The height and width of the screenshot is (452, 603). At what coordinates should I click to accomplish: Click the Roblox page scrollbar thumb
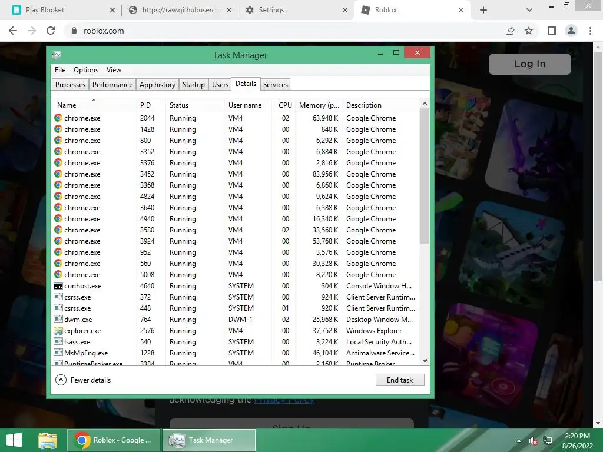[598, 165]
